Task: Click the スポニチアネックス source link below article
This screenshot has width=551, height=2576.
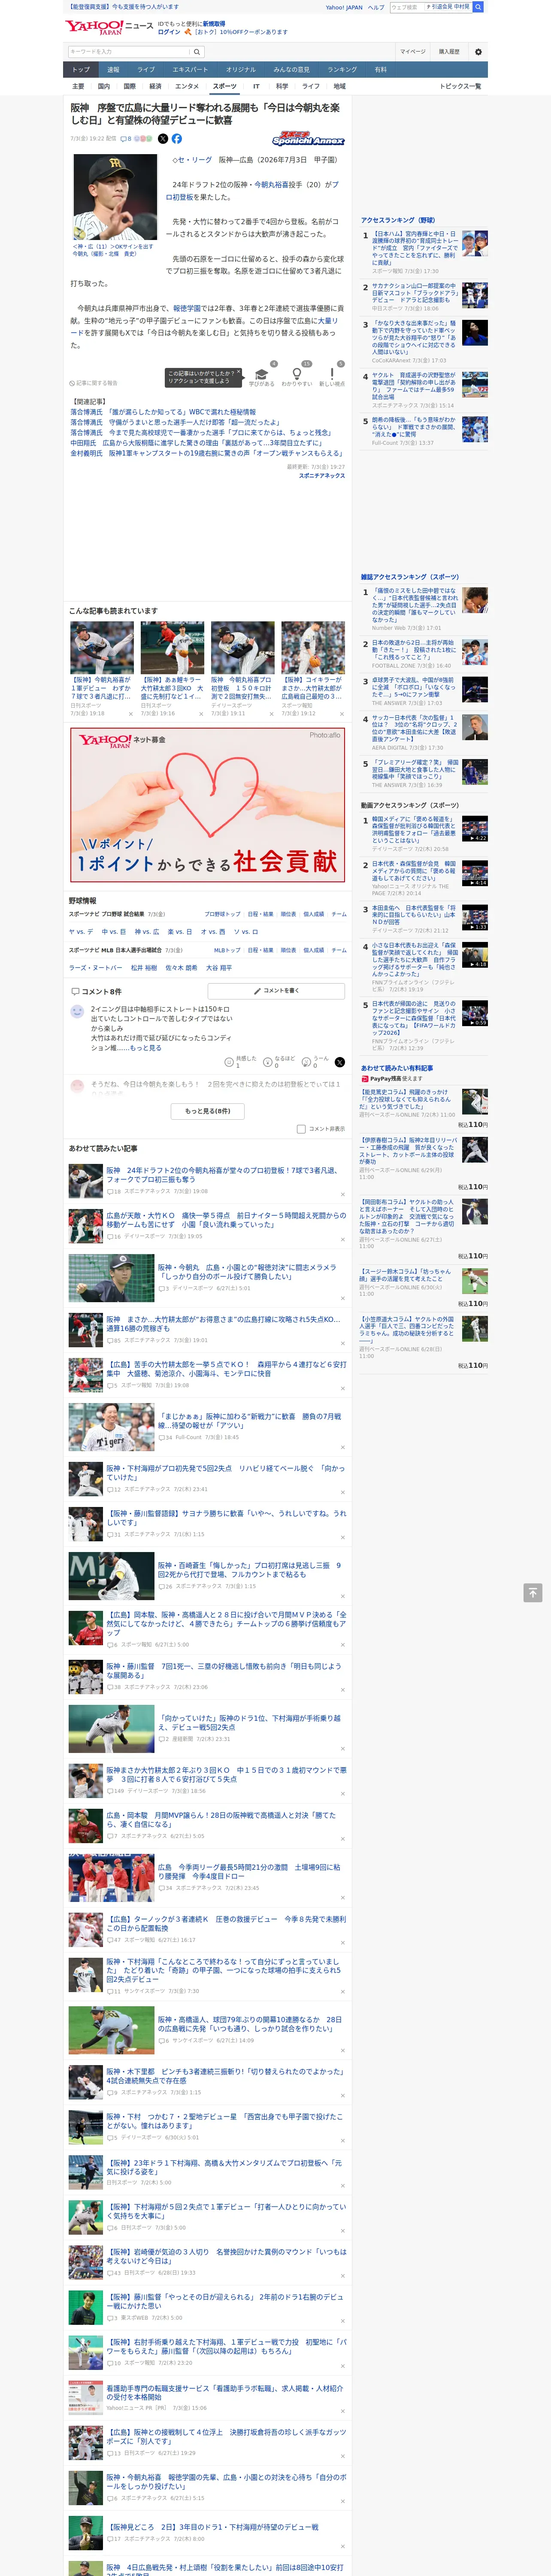Action: 322,476
